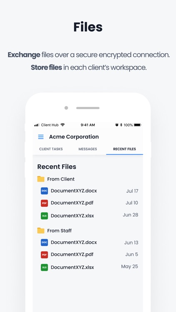Tap the battery icon in status bar
Viewport: 176px width, 312px height.
coord(138,125)
